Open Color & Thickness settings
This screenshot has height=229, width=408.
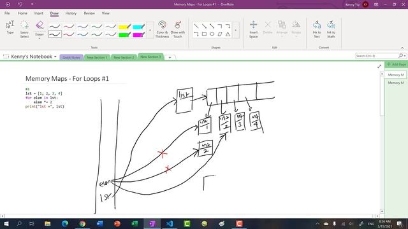click(162, 29)
